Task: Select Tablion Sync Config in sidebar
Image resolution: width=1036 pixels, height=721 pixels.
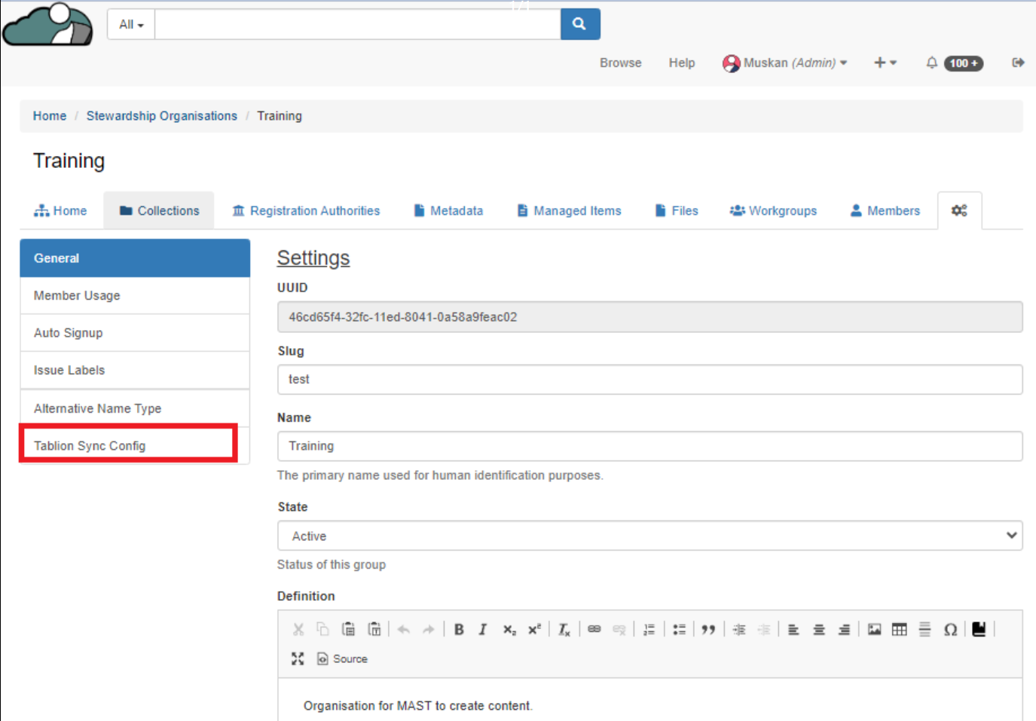Action: [x=90, y=446]
